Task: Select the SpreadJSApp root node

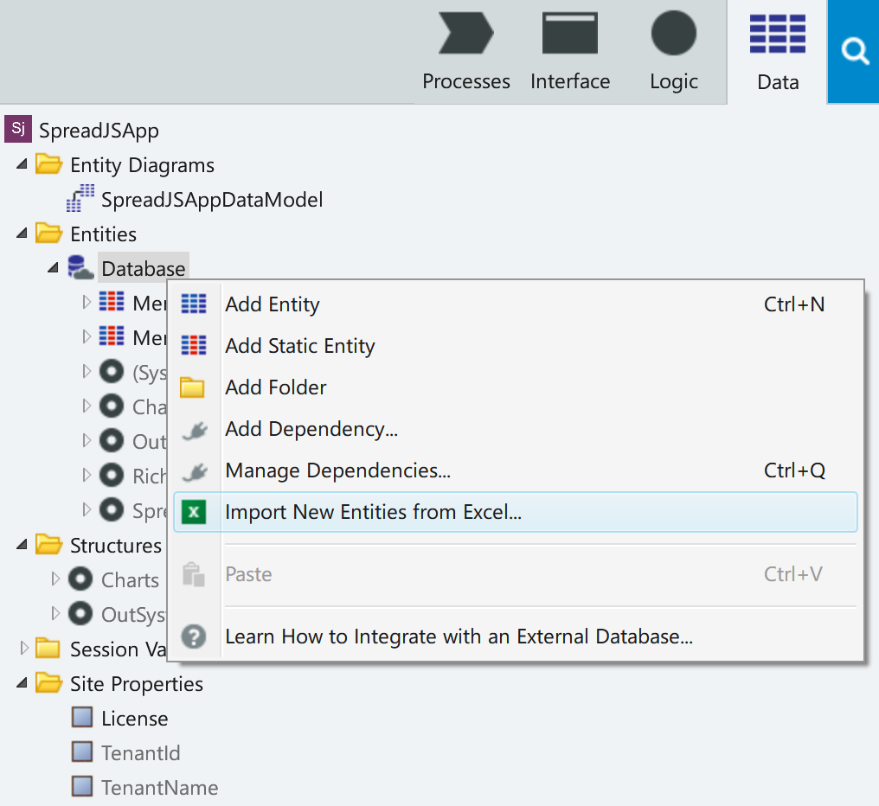Action: click(99, 131)
